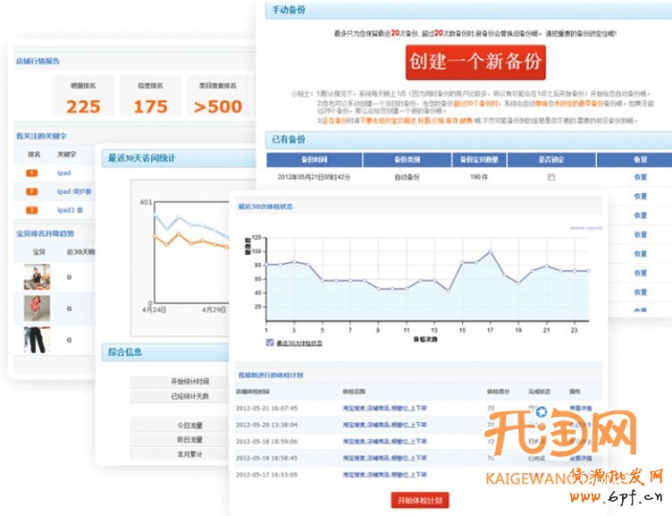
Task: Open the ipad keyword link
Action: 63,173
